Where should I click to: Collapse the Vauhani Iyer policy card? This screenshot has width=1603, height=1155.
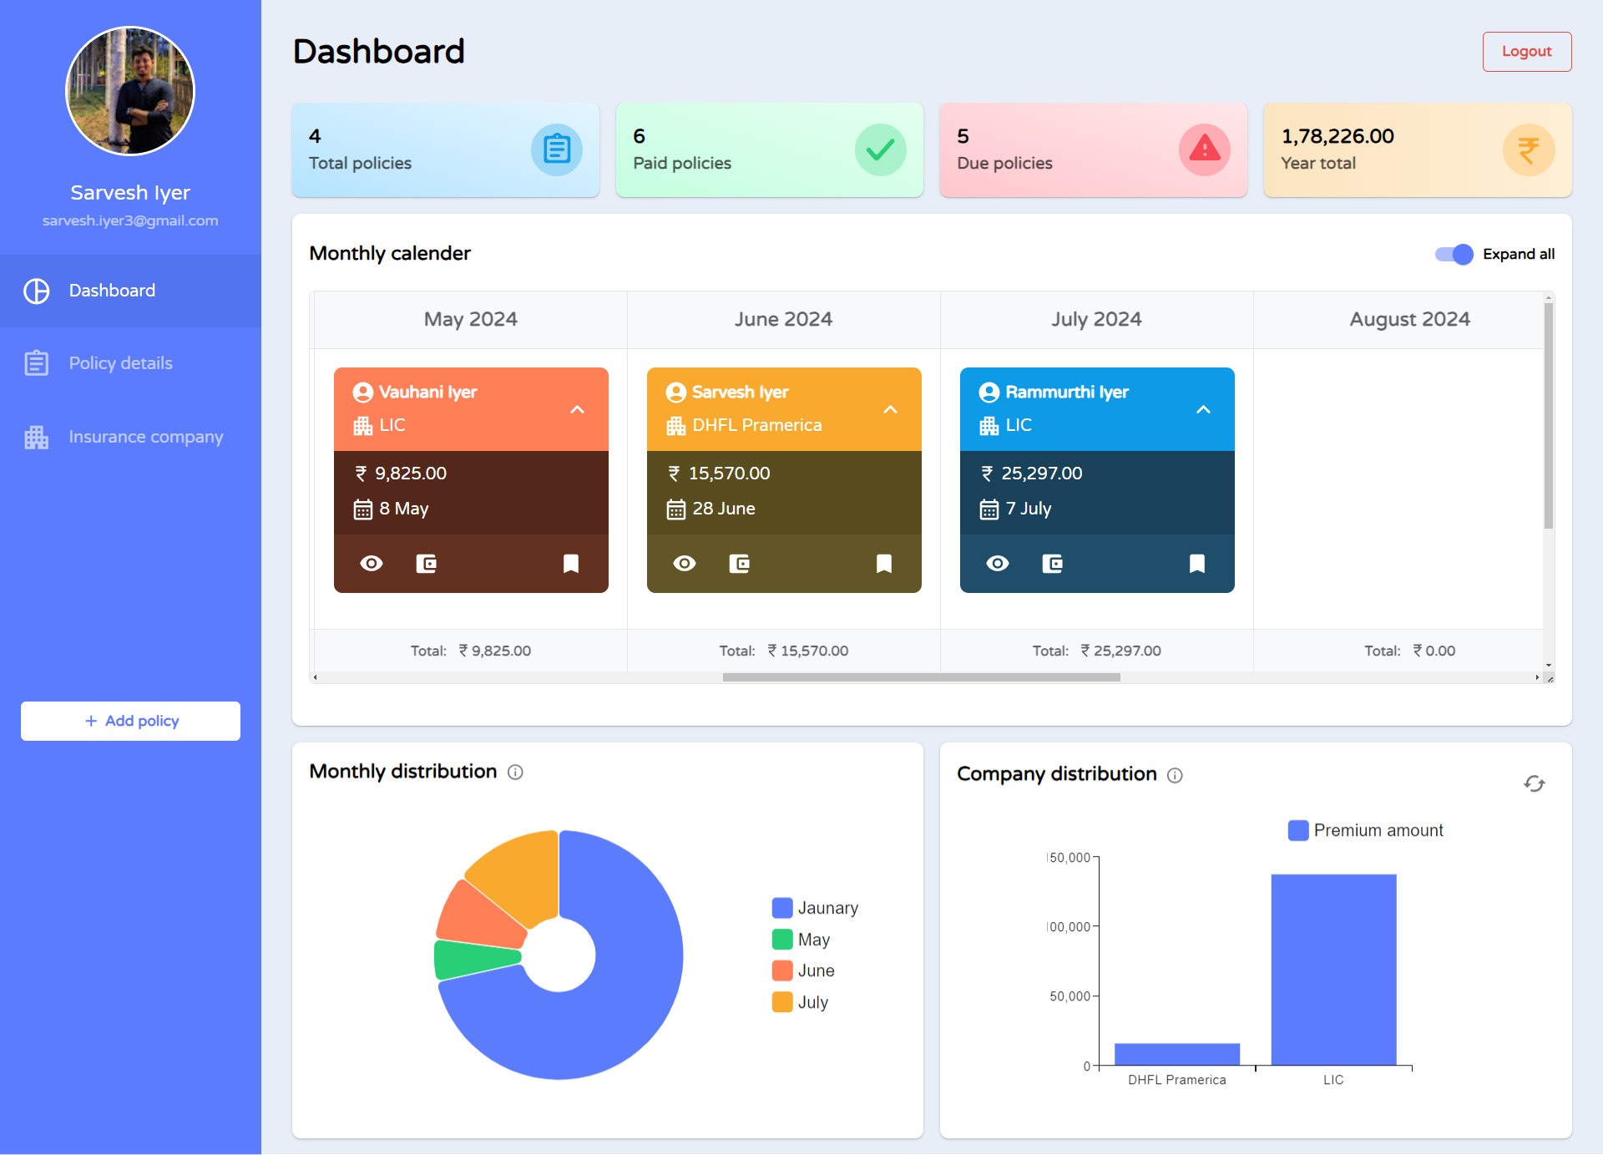[x=577, y=409]
